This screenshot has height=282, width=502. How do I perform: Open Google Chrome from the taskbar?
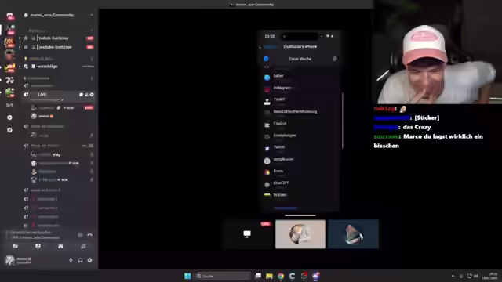point(281,276)
